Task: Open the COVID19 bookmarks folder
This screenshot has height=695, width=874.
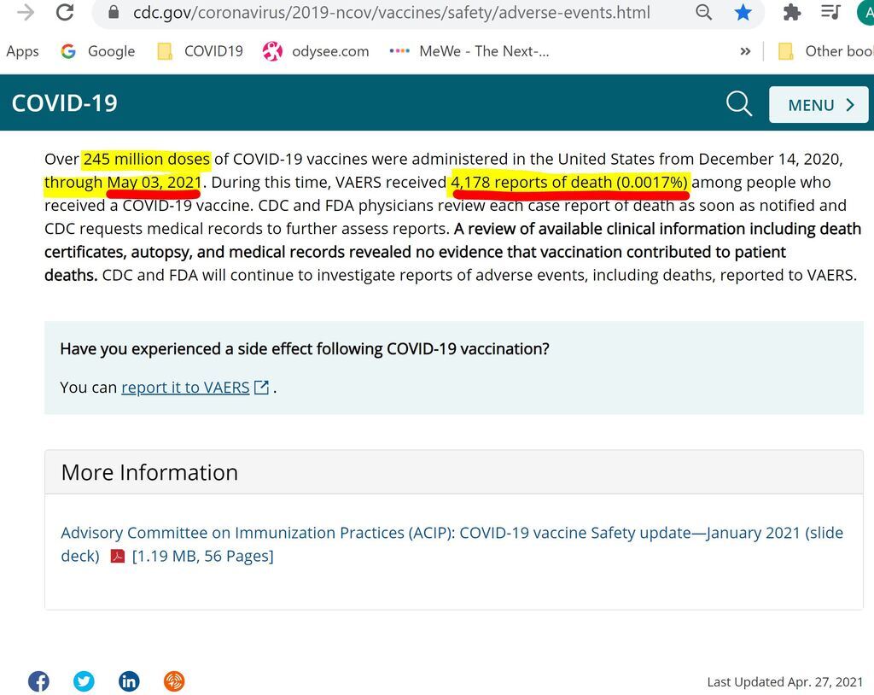Action: 201,51
